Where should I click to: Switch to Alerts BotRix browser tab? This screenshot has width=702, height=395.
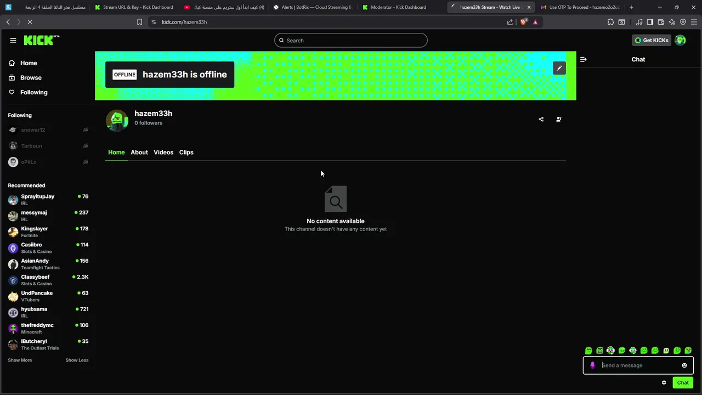[x=313, y=7]
